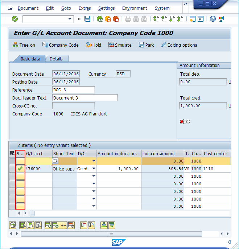Click the Delete row icon below table
239x249 pixels.
[71, 225]
